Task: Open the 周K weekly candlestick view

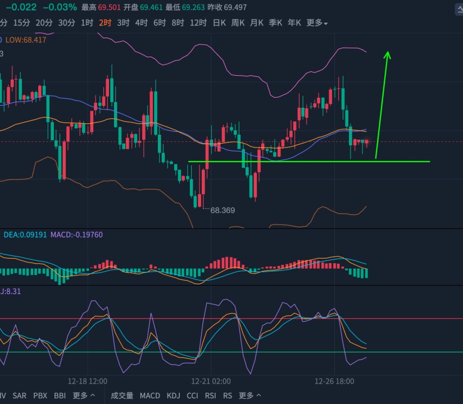Action: point(238,22)
